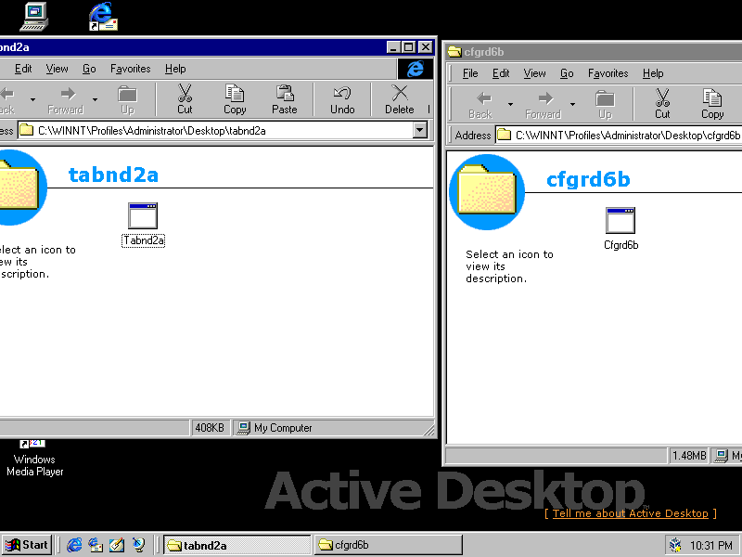This screenshot has width=742, height=557.
Task: Open the Back history arrow in cfgrd6b
Action: (x=510, y=104)
